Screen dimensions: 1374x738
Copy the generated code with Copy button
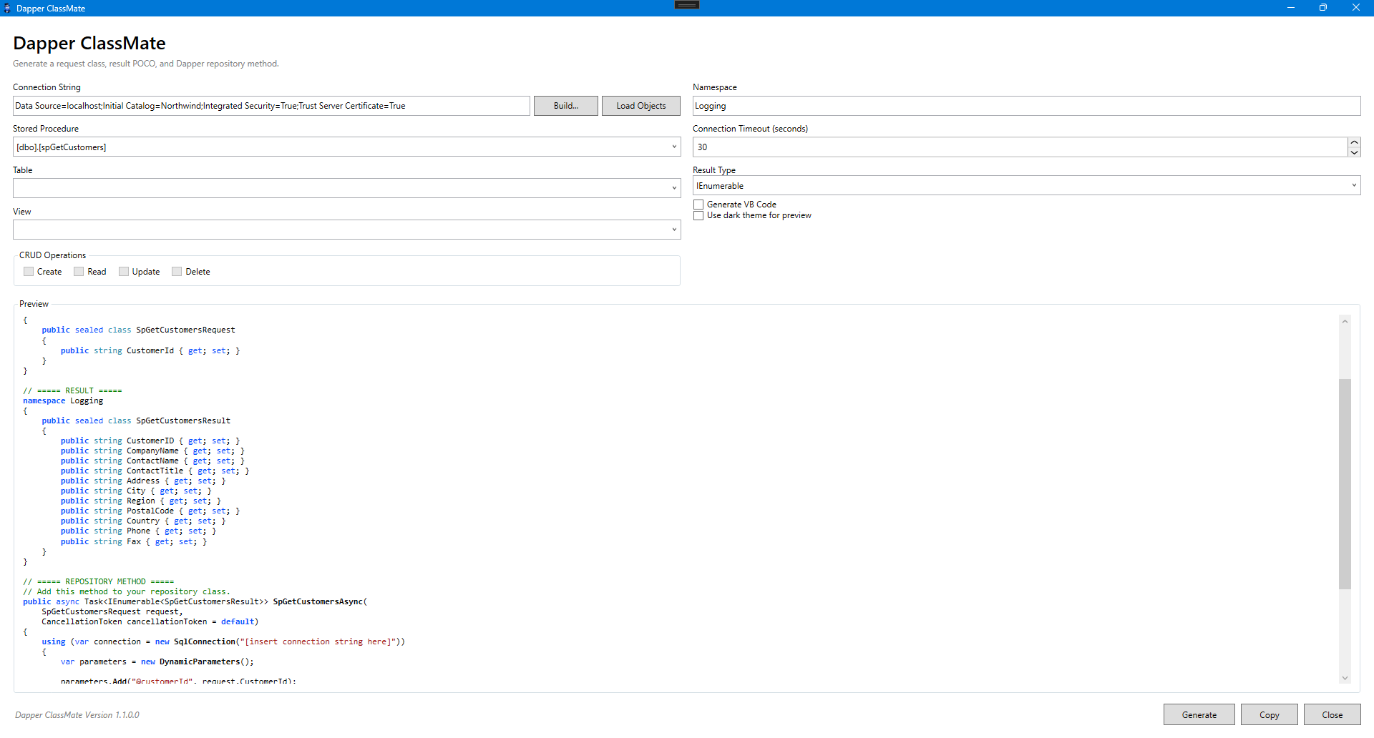click(x=1269, y=714)
